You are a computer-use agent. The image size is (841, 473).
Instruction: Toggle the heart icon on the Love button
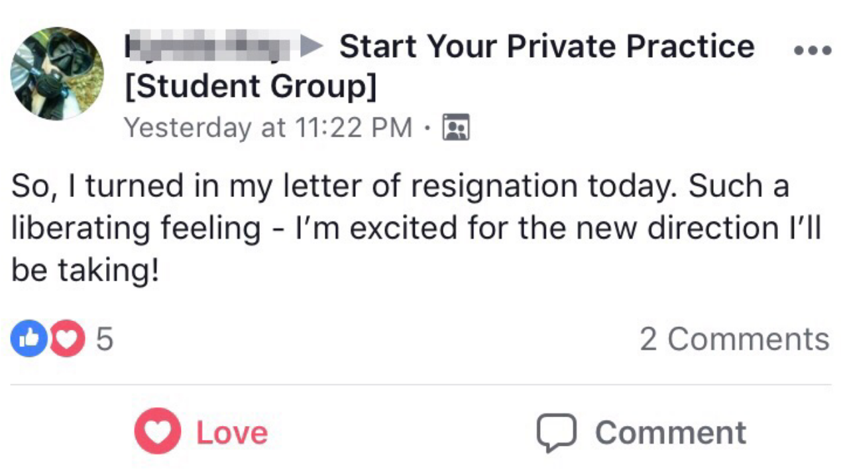(x=158, y=431)
